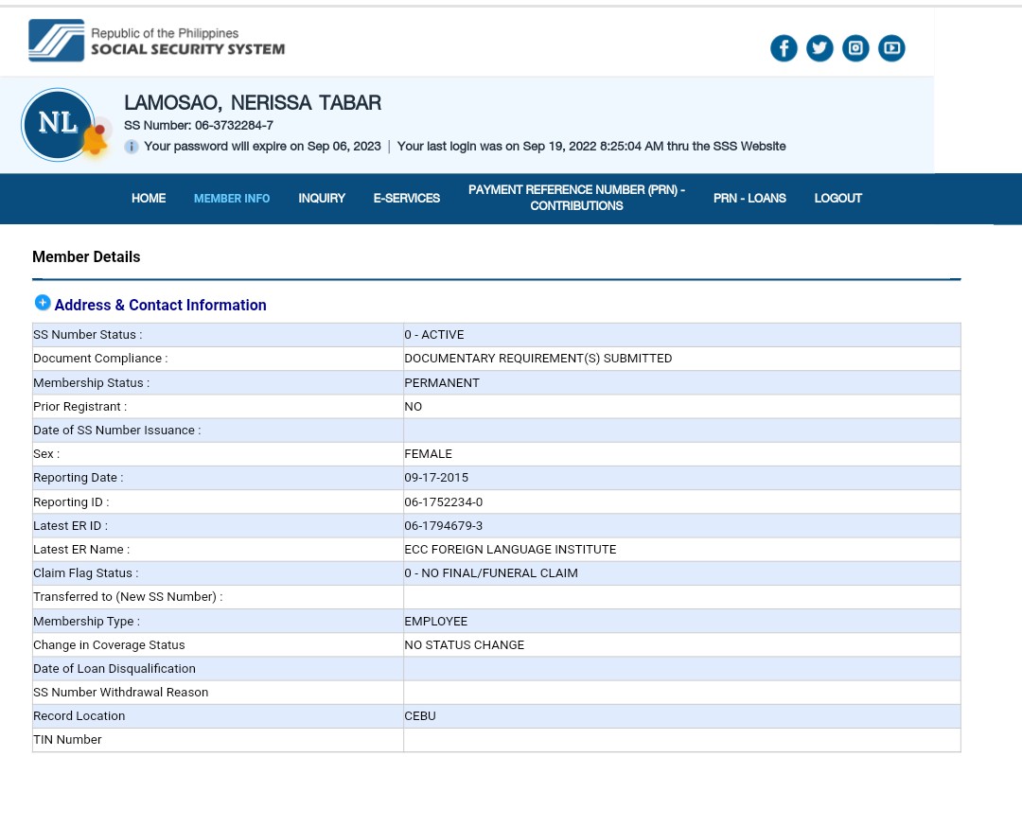Open the SSS YouTube channel icon
Image resolution: width=1022 pixels, height=827 pixels.
(x=891, y=48)
